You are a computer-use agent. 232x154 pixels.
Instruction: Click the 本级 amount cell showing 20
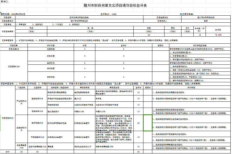tap(149, 35)
